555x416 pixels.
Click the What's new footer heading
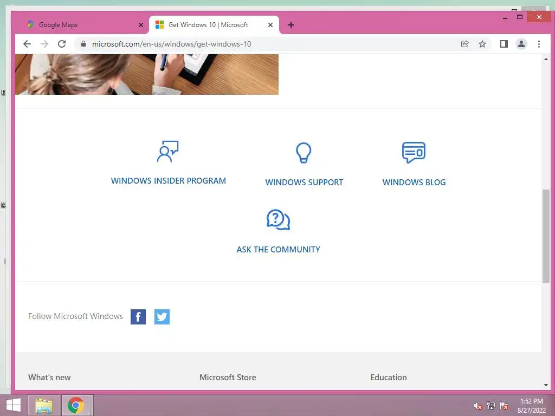(49, 378)
